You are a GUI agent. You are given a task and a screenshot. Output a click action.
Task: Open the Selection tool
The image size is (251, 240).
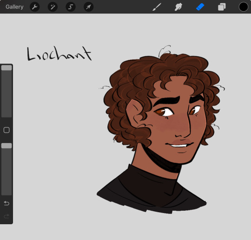(71, 7)
